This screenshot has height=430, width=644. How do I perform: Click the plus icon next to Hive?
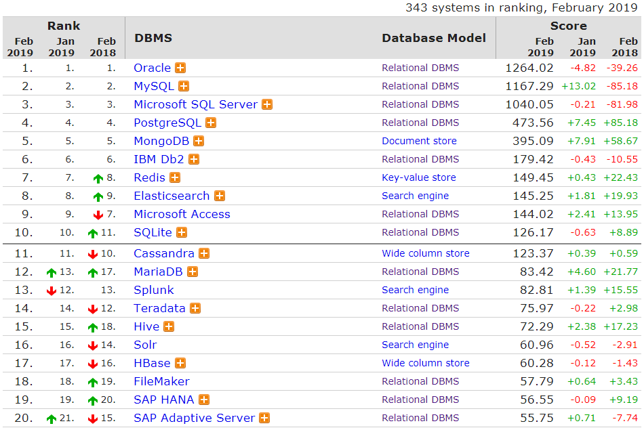click(x=169, y=326)
